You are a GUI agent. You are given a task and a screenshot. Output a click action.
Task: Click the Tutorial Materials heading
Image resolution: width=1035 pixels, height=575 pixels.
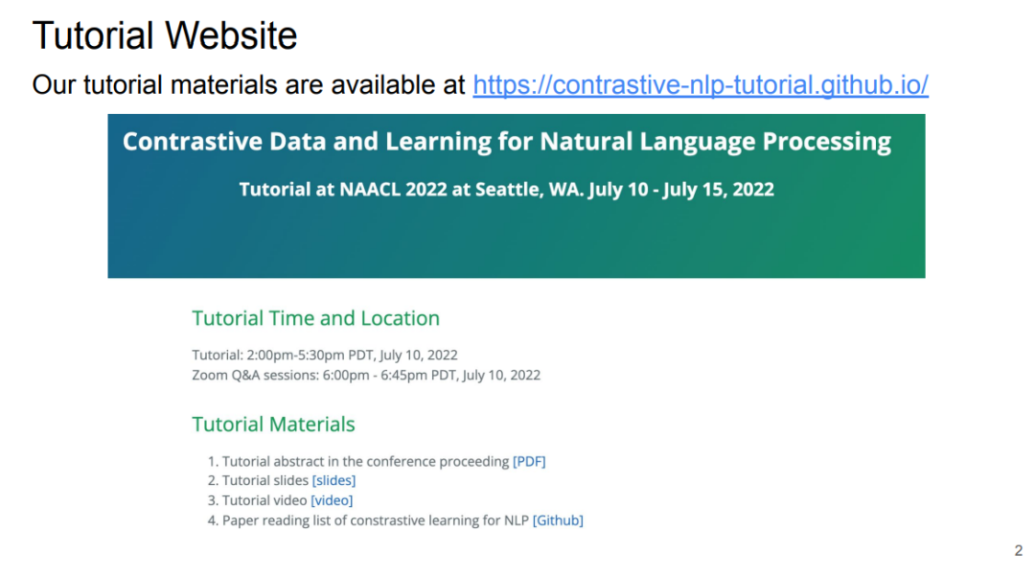pyautogui.click(x=273, y=424)
